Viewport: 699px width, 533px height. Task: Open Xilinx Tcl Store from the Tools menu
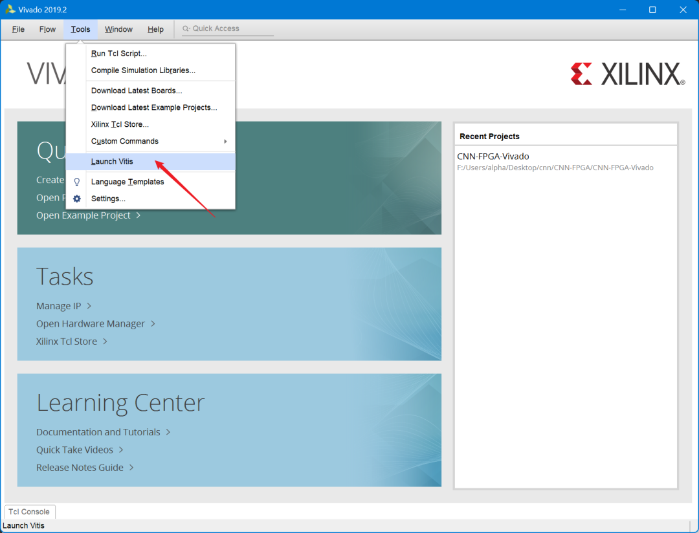150,124
